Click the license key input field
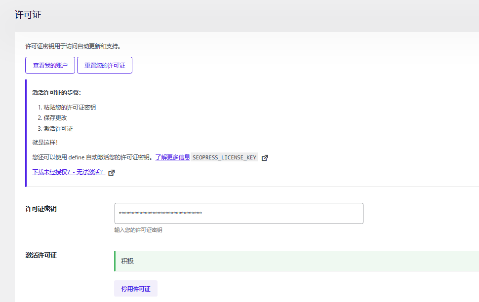The width and height of the screenshot is (479, 302). click(239, 213)
